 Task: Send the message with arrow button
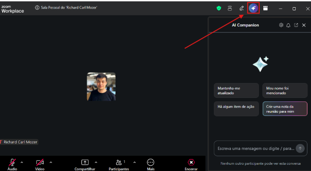300,149
